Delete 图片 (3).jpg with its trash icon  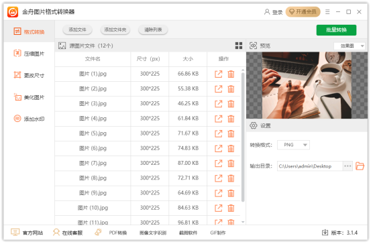pos(231,104)
